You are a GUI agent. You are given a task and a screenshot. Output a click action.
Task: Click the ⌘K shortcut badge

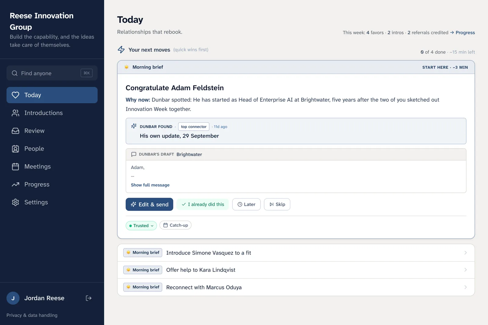[x=87, y=73]
